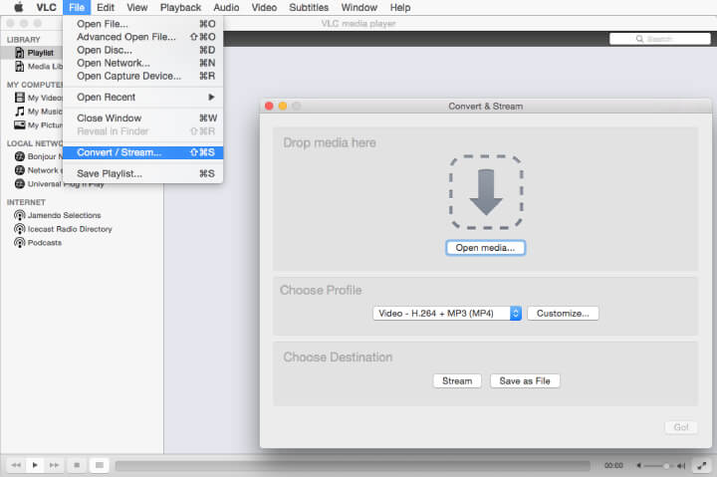Screen dimensions: 717x477
Task: Click the Stream button
Action: click(x=457, y=381)
